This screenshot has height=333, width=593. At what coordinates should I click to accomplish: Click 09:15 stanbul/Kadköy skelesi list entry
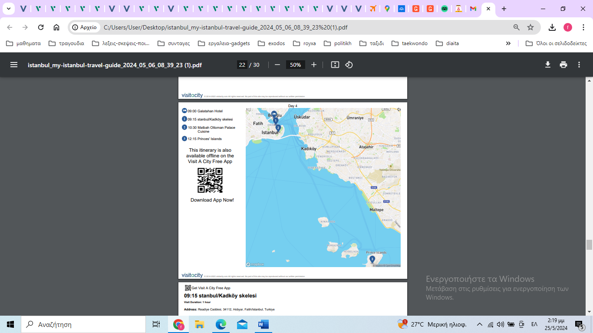(x=208, y=119)
